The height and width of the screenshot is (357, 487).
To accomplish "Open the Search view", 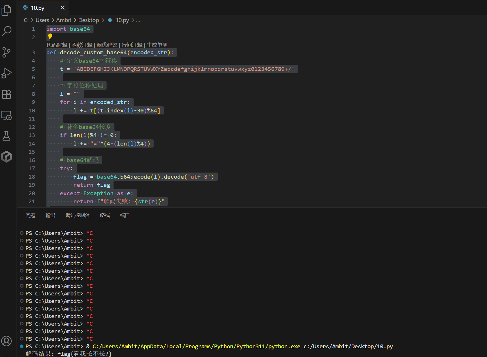I will coord(6,31).
